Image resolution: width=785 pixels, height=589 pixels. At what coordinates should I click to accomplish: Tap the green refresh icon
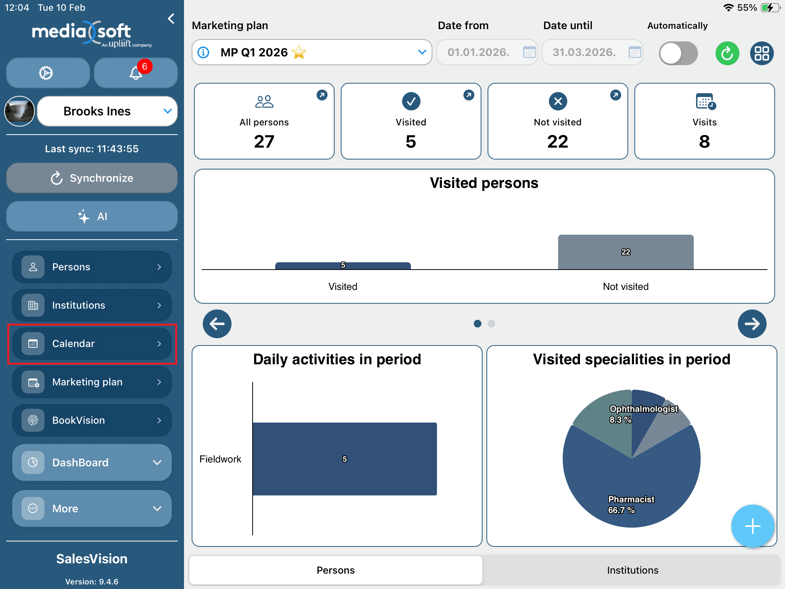coord(727,53)
